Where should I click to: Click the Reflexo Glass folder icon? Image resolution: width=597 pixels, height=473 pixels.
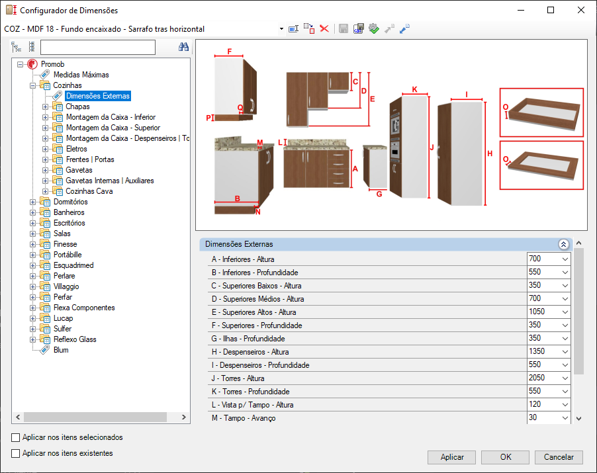pyautogui.click(x=45, y=339)
